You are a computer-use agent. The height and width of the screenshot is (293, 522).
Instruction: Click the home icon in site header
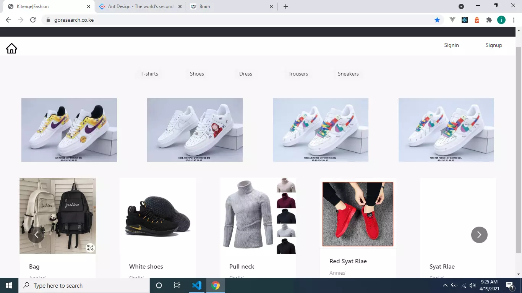[x=11, y=48]
